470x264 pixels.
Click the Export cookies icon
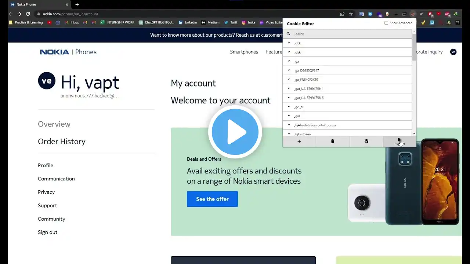pyautogui.click(x=399, y=141)
